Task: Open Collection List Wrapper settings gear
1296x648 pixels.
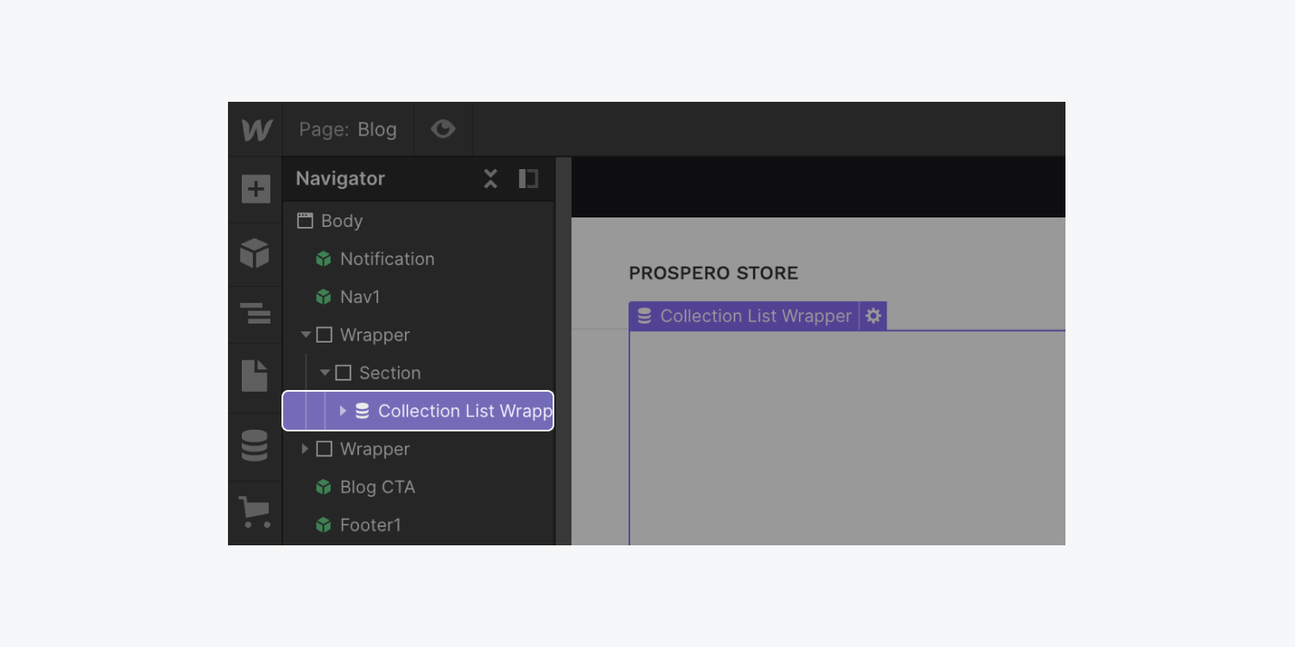Action: click(x=873, y=316)
